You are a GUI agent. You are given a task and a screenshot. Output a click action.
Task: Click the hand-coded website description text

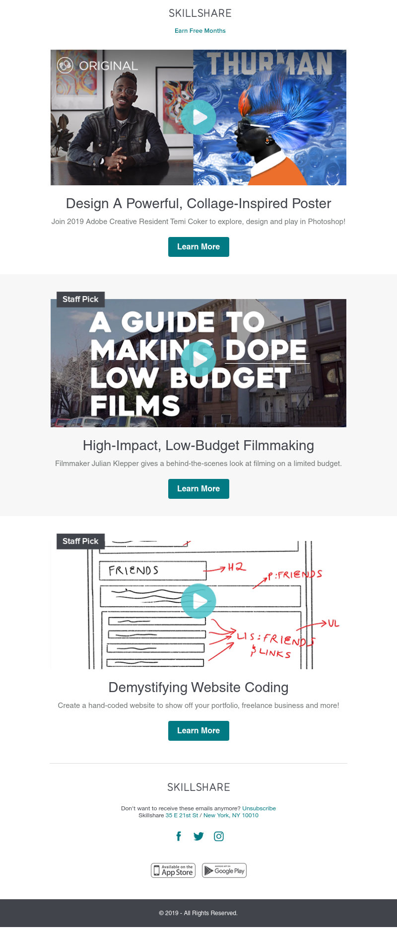pyautogui.click(x=198, y=705)
